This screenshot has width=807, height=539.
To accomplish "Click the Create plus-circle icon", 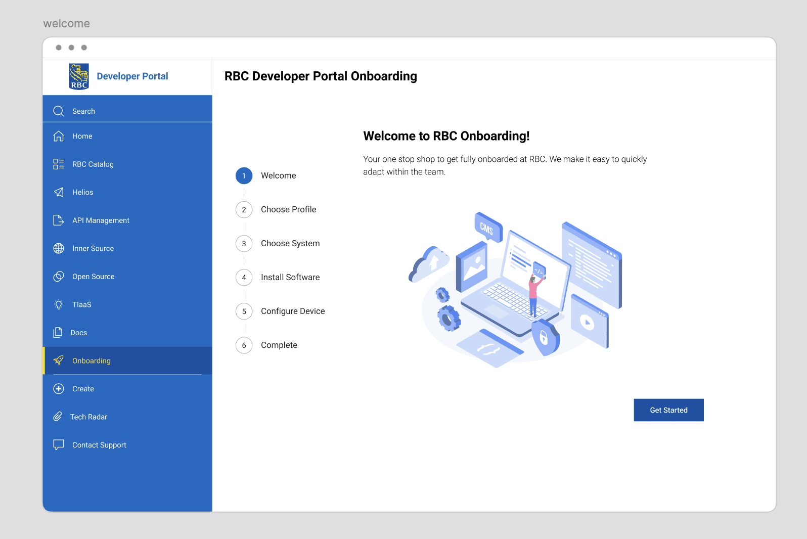I will [x=59, y=389].
